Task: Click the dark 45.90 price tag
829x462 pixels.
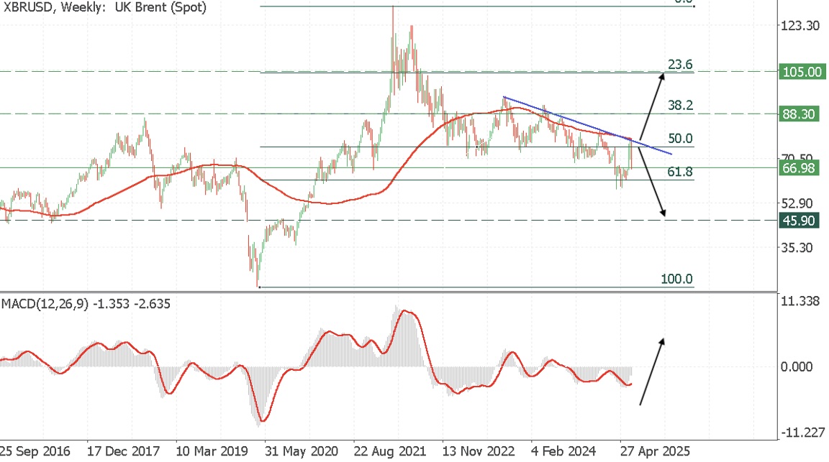Action: point(801,221)
